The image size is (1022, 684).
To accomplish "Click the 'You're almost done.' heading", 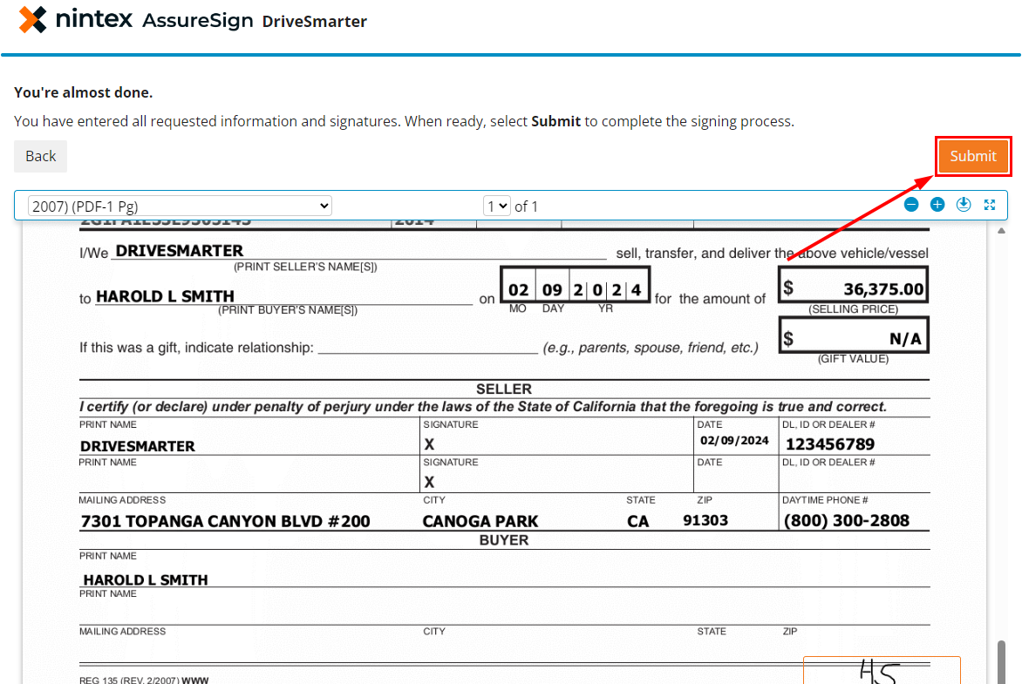I will 84,92.
